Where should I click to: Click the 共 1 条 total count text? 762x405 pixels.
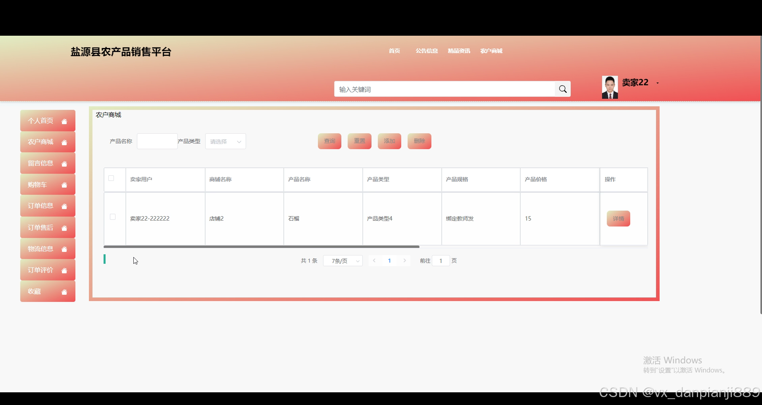coord(309,261)
